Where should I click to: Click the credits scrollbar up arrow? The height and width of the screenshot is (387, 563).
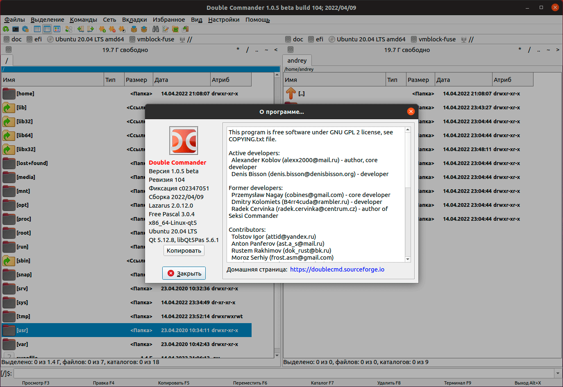click(408, 130)
